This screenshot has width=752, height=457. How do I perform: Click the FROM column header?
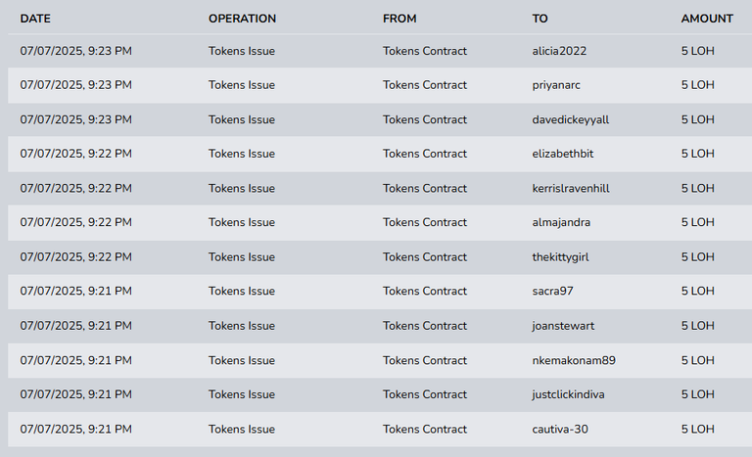(x=399, y=19)
